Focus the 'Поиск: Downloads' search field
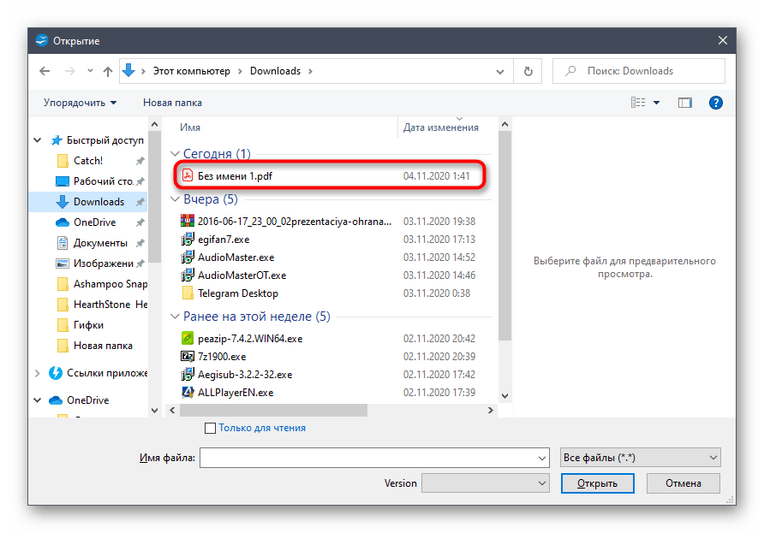Screen dimensions: 764x533 point(639,71)
